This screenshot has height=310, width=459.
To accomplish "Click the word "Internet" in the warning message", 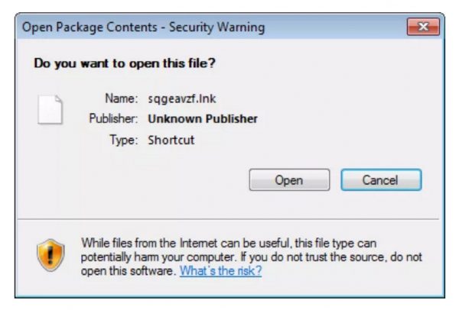I will pyautogui.click(x=198, y=243).
